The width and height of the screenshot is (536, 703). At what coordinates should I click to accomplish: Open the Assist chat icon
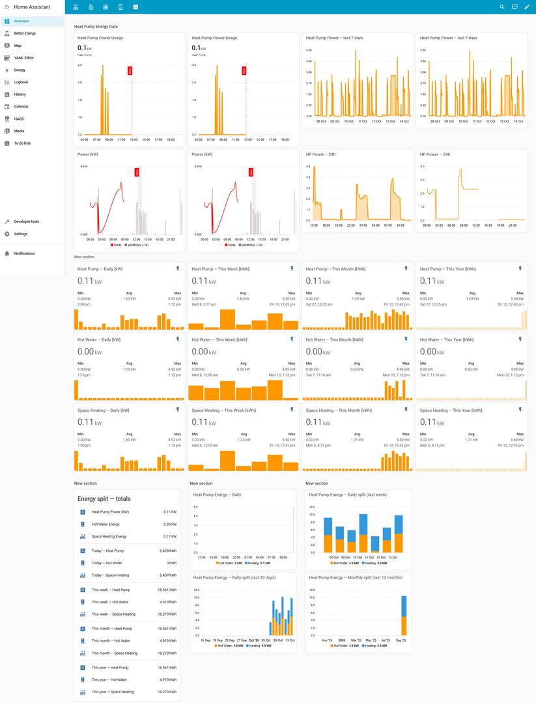[x=515, y=7]
